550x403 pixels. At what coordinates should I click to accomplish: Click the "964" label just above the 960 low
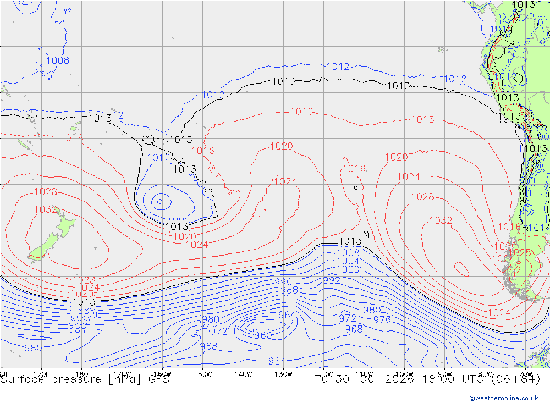point(287,315)
